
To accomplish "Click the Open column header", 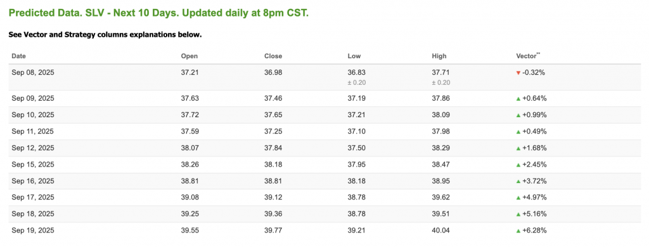I will click(x=189, y=56).
